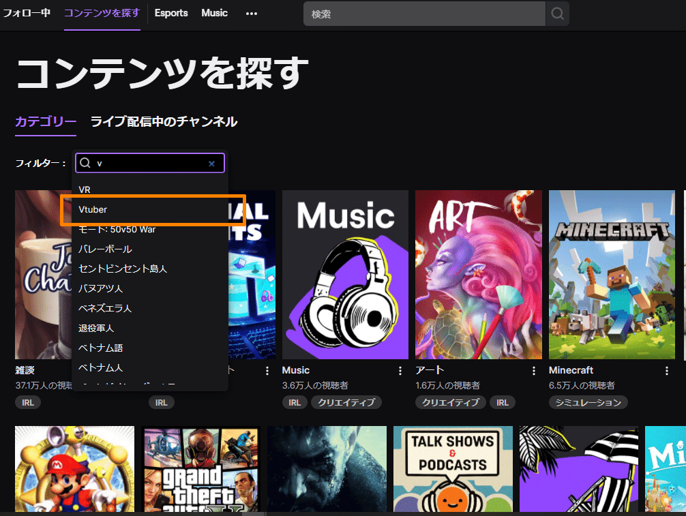686x516 pixels.
Task: Open the Minecraft category thumbnail
Action: coord(611,274)
